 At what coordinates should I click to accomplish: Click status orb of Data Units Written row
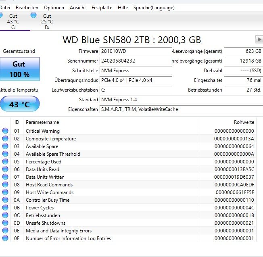(5, 177)
